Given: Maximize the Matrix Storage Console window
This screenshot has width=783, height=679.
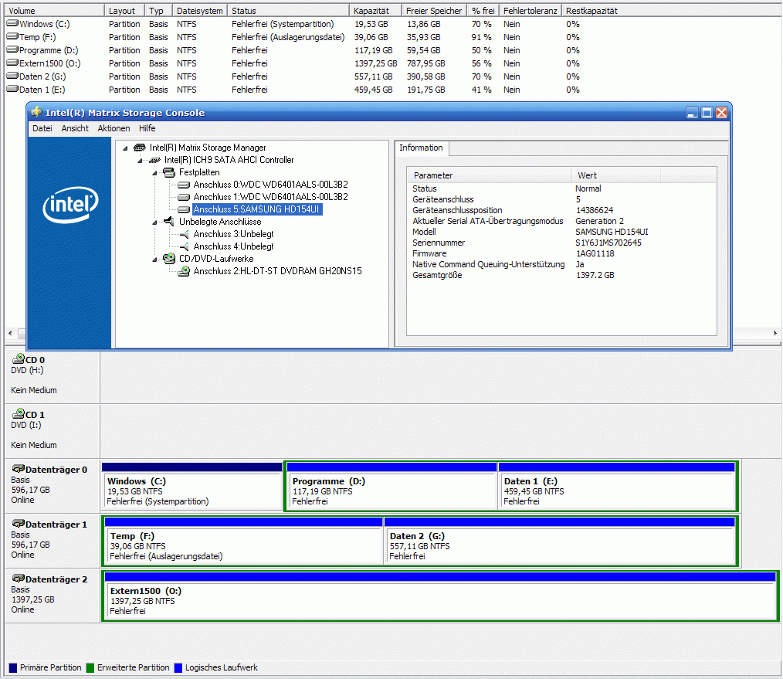Looking at the screenshot, I should 707,113.
